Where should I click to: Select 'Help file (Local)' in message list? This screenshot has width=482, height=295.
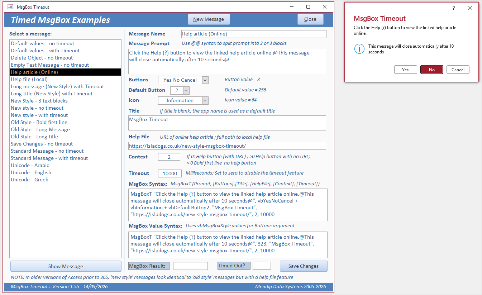pos(65,79)
